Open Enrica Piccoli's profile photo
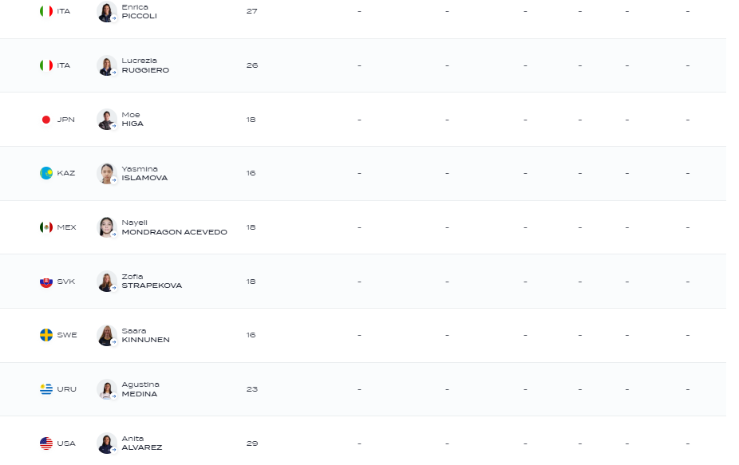The image size is (739, 465). tap(107, 11)
